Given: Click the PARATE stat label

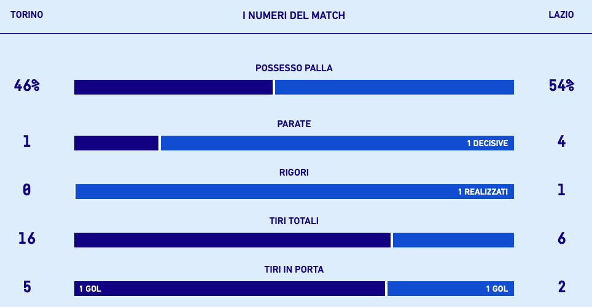Looking at the screenshot, I should pos(294,124).
